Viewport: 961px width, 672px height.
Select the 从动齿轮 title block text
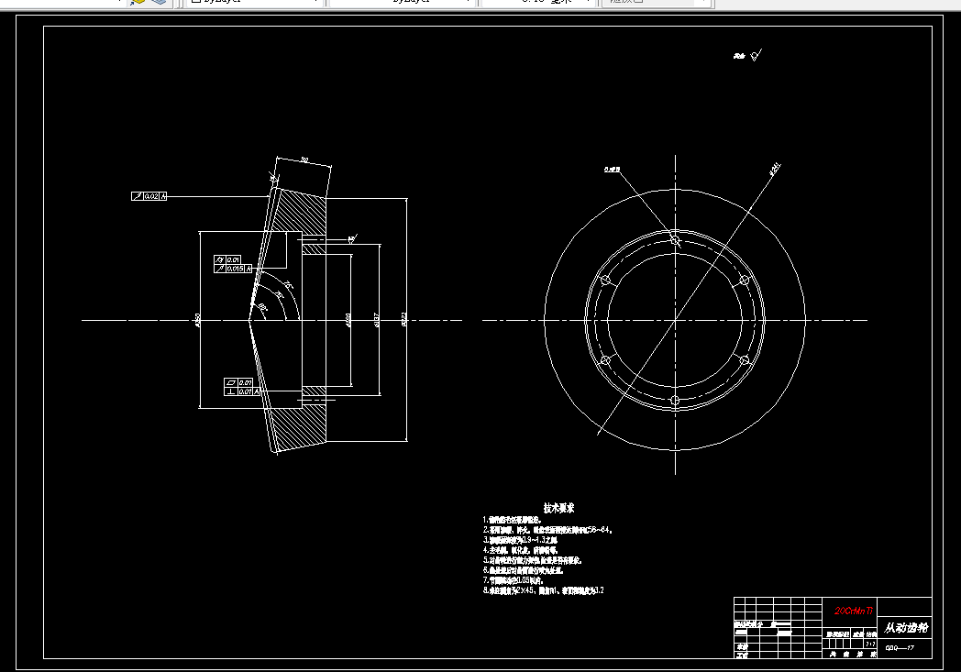tap(906, 628)
